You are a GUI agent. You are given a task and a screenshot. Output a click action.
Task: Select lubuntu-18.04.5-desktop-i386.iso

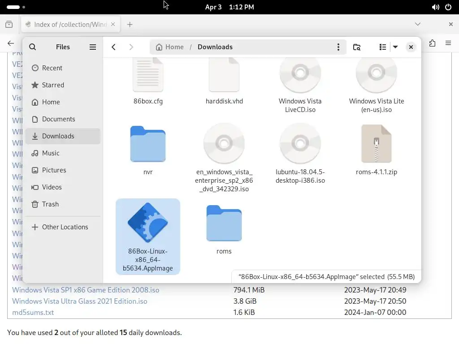(x=300, y=154)
